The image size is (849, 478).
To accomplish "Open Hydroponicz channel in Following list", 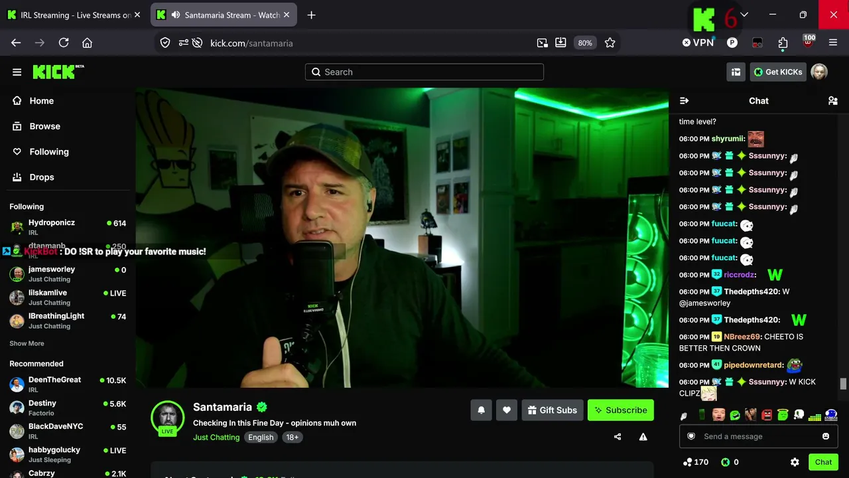I will pyautogui.click(x=68, y=227).
